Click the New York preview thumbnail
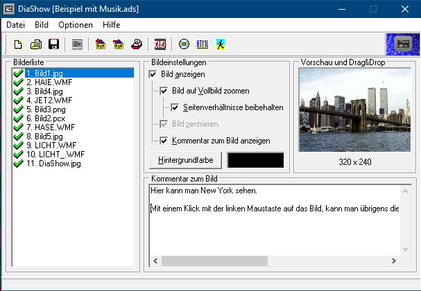The height and width of the screenshot is (291, 421). (354, 118)
